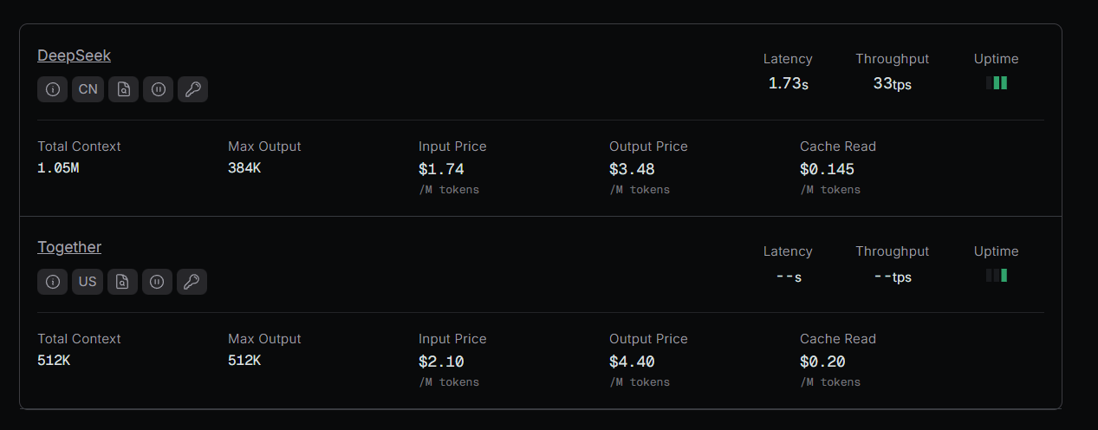The image size is (1098, 430).
Task: Click the pause icon under Together
Action: point(157,282)
